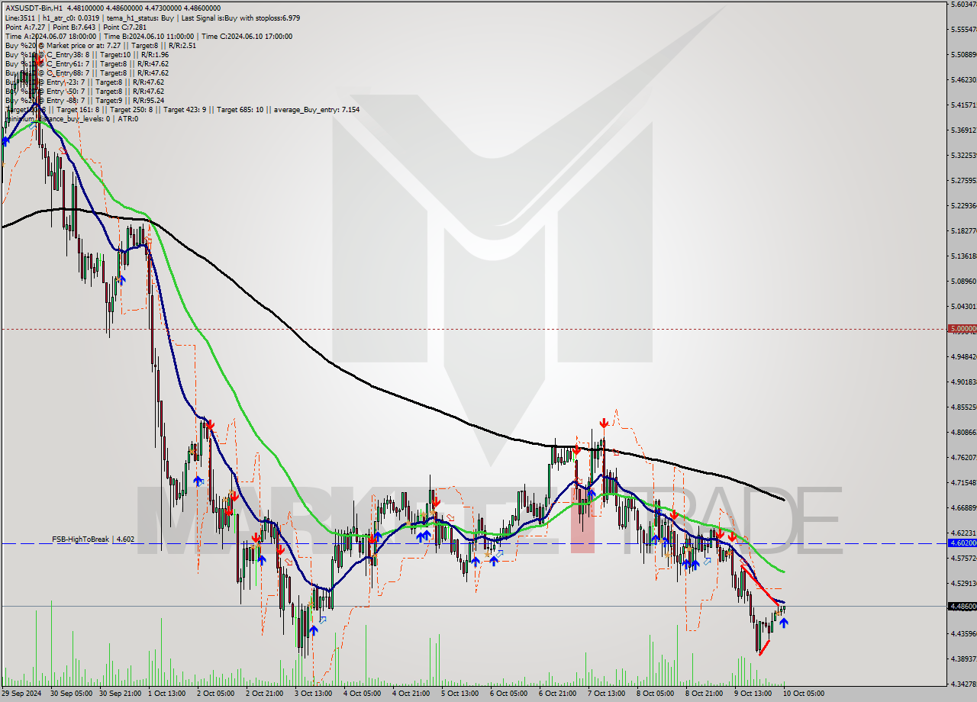Click the '6 Oct 05:00' time axis label
This screenshot has height=702, width=977.
pos(511,694)
